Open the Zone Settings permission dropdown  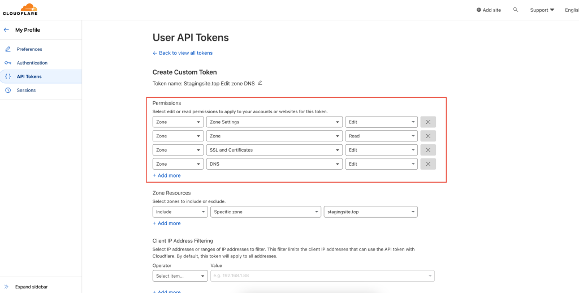pyautogui.click(x=274, y=122)
